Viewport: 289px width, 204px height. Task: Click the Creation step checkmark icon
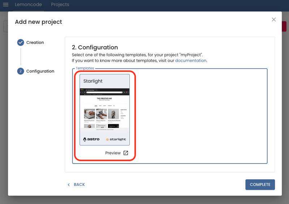[x=21, y=43]
